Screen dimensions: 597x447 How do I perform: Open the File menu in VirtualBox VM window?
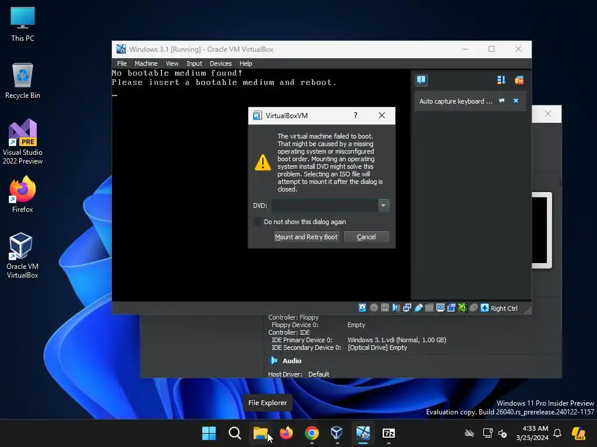[x=122, y=63]
